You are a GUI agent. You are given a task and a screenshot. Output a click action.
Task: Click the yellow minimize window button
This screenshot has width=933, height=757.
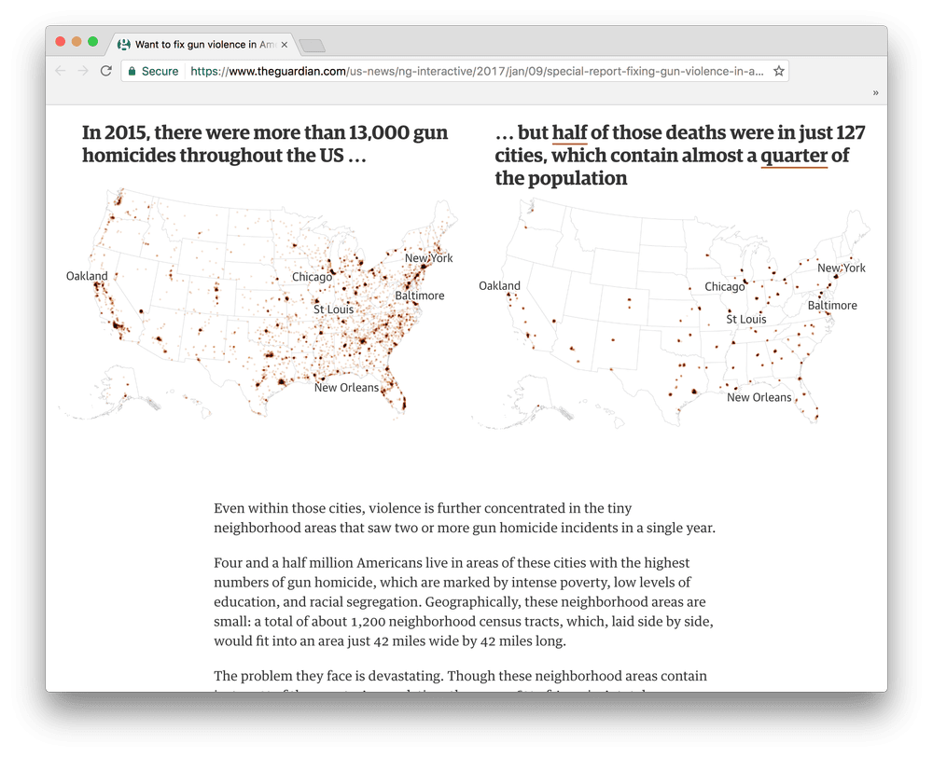click(77, 42)
